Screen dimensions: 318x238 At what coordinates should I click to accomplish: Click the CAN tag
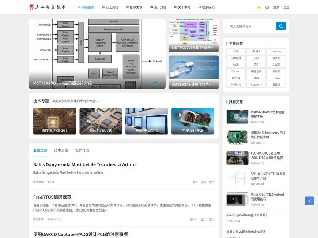click(256, 58)
